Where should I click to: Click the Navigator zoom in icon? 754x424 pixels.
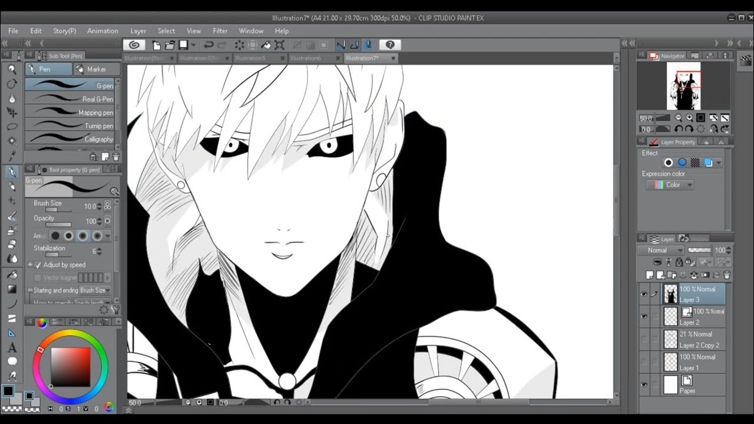tap(690, 118)
